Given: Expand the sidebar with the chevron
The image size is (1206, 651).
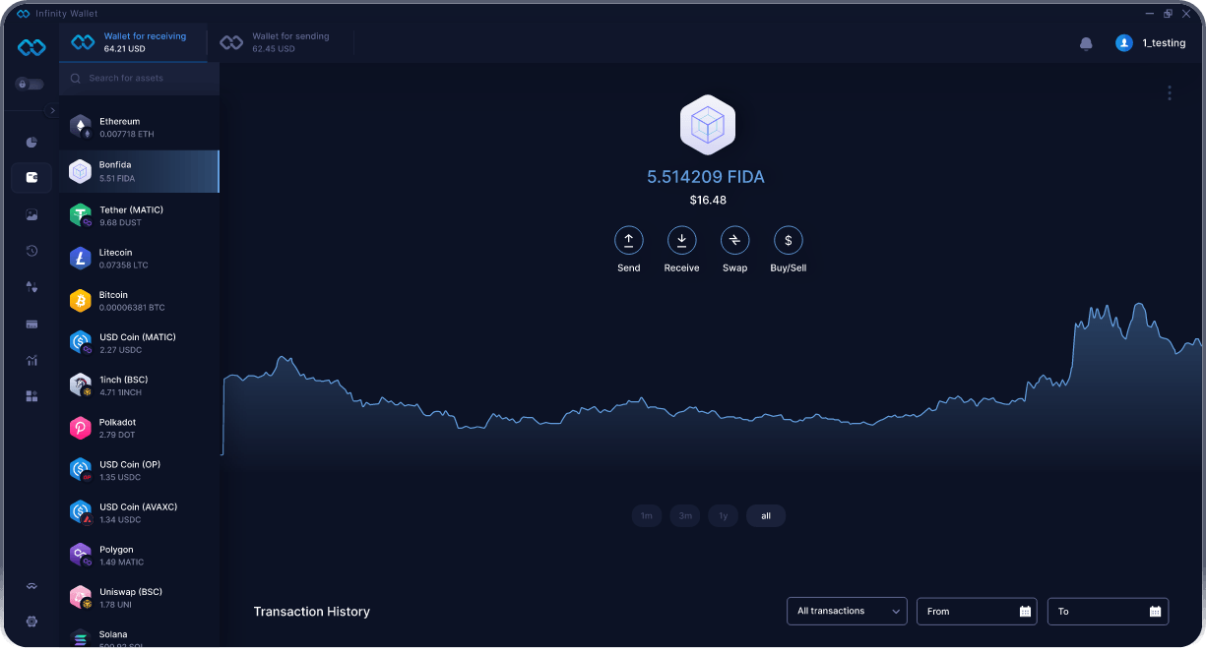Looking at the screenshot, I should [53, 111].
